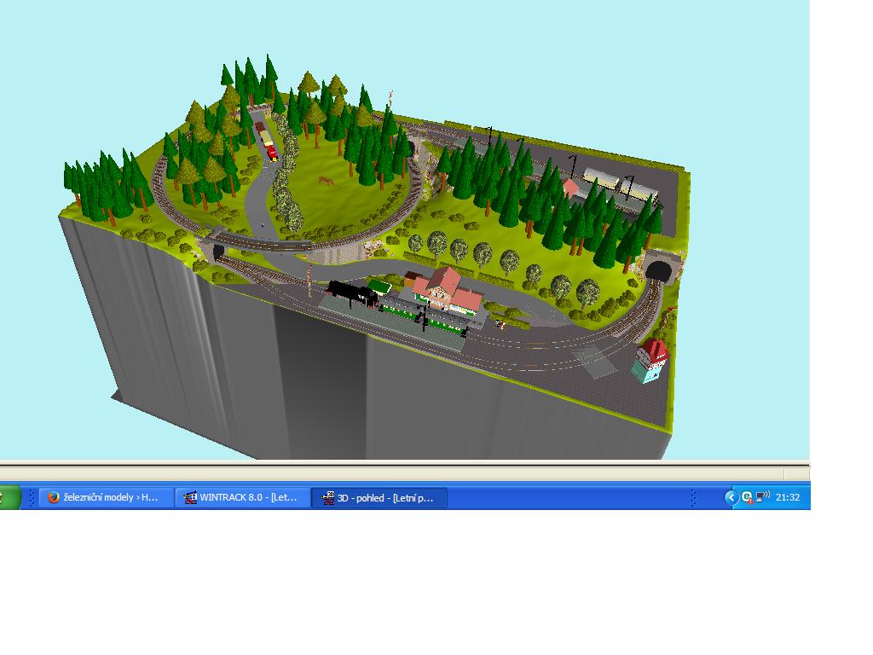873x655 pixels.
Task: Click the Firefox icon in the taskbar
Action: pos(54,497)
